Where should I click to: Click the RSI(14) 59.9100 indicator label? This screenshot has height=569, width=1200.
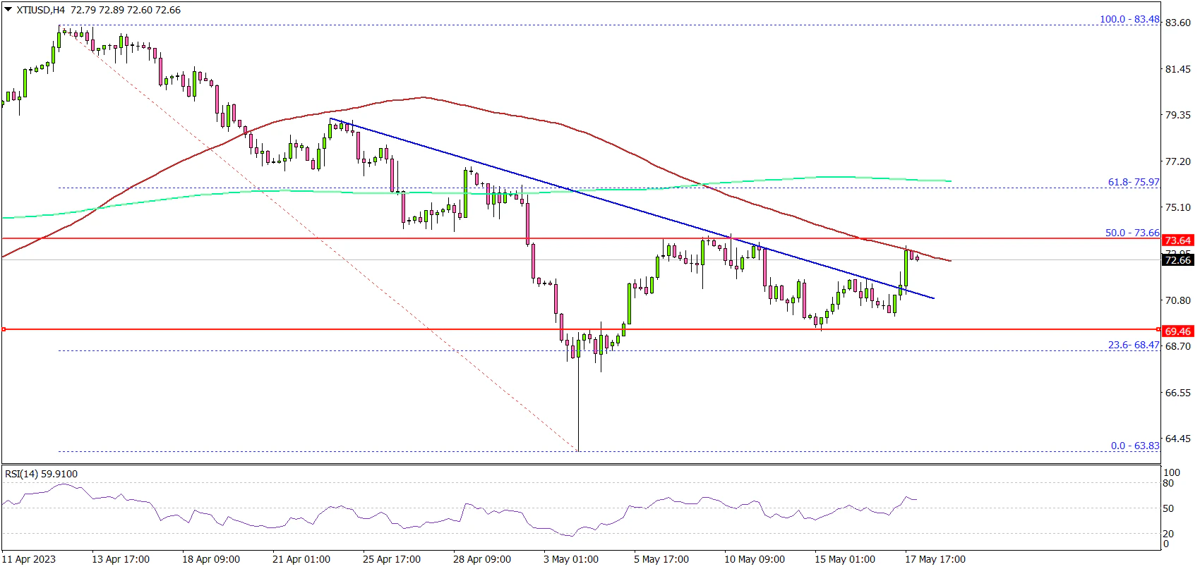click(41, 474)
